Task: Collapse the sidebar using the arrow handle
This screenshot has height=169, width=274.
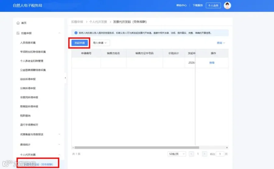Action: pos(65,78)
